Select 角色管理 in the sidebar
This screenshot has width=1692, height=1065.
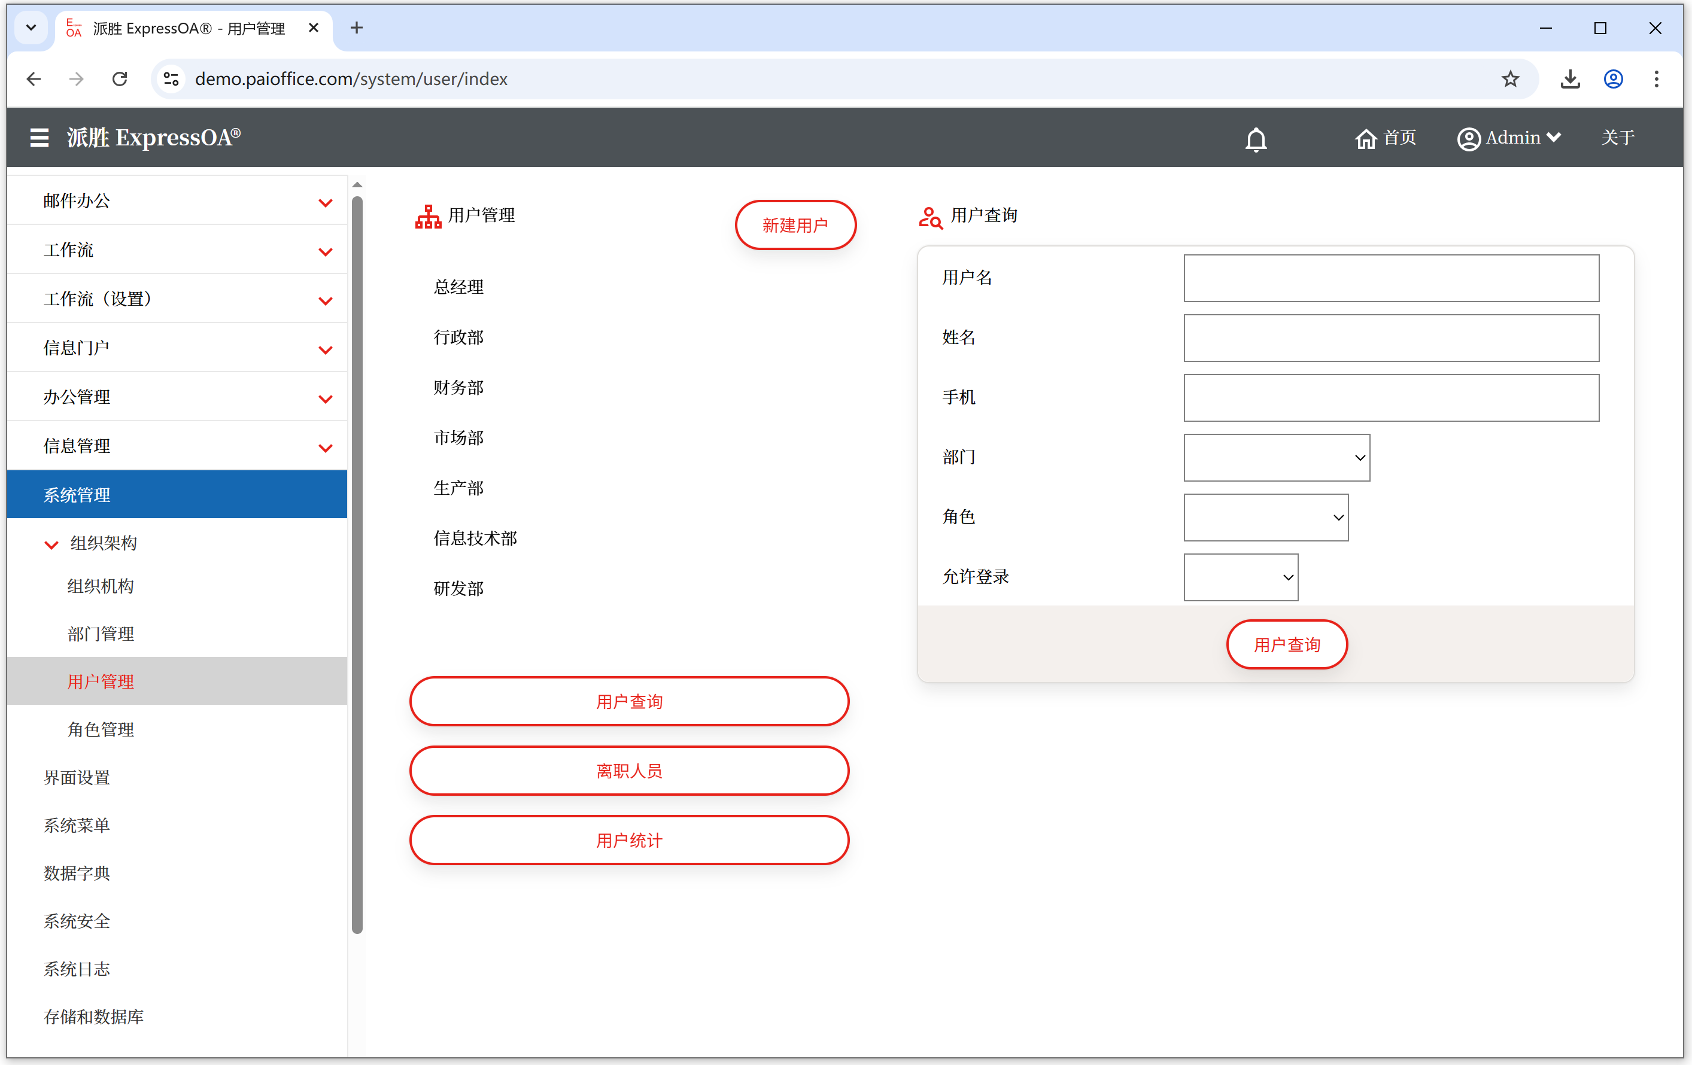[x=101, y=729]
